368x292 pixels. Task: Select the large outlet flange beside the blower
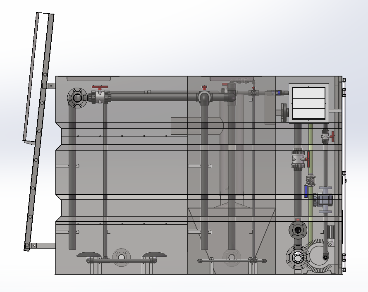click(x=298, y=258)
